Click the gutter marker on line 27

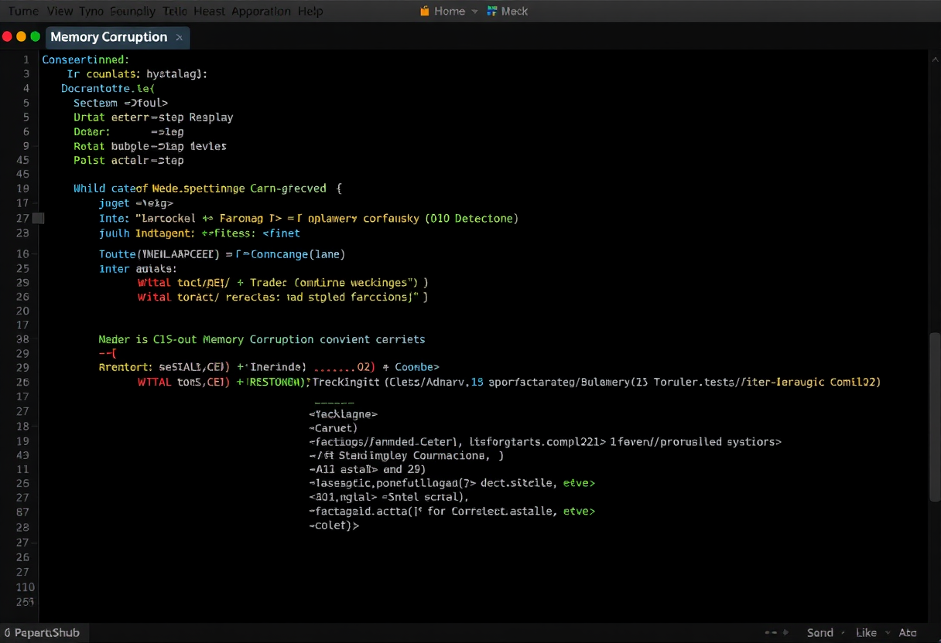[39, 219]
